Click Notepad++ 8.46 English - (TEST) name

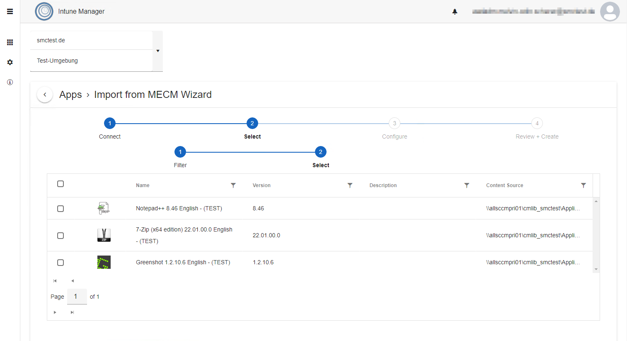click(x=179, y=208)
